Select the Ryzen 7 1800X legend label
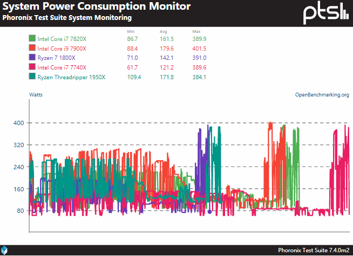The image size is (353, 256). pos(56,58)
